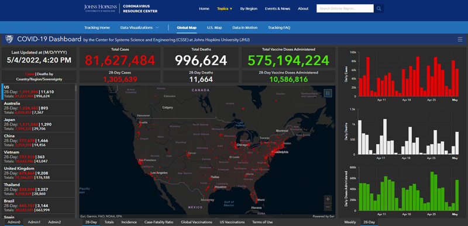Click the Total Deaths figure 996,624
The height and width of the screenshot is (226, 468).
(x=201, y=61)
